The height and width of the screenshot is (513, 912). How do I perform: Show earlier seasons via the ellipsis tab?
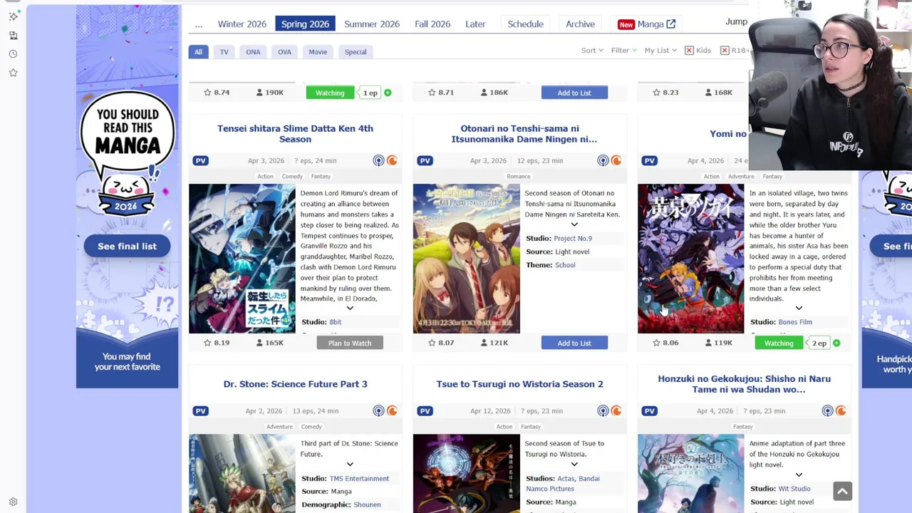click(199, 24)
